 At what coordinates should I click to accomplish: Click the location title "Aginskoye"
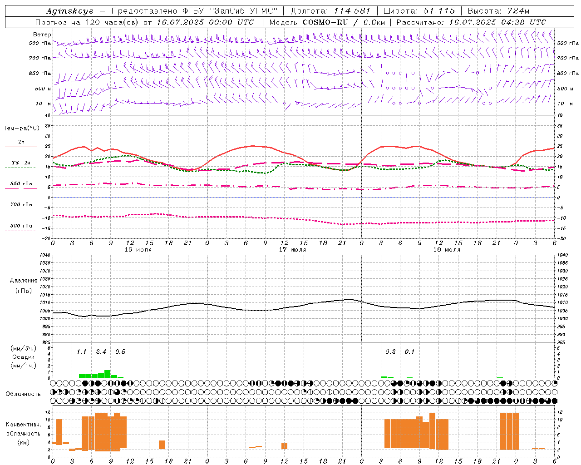coord(69,11)
